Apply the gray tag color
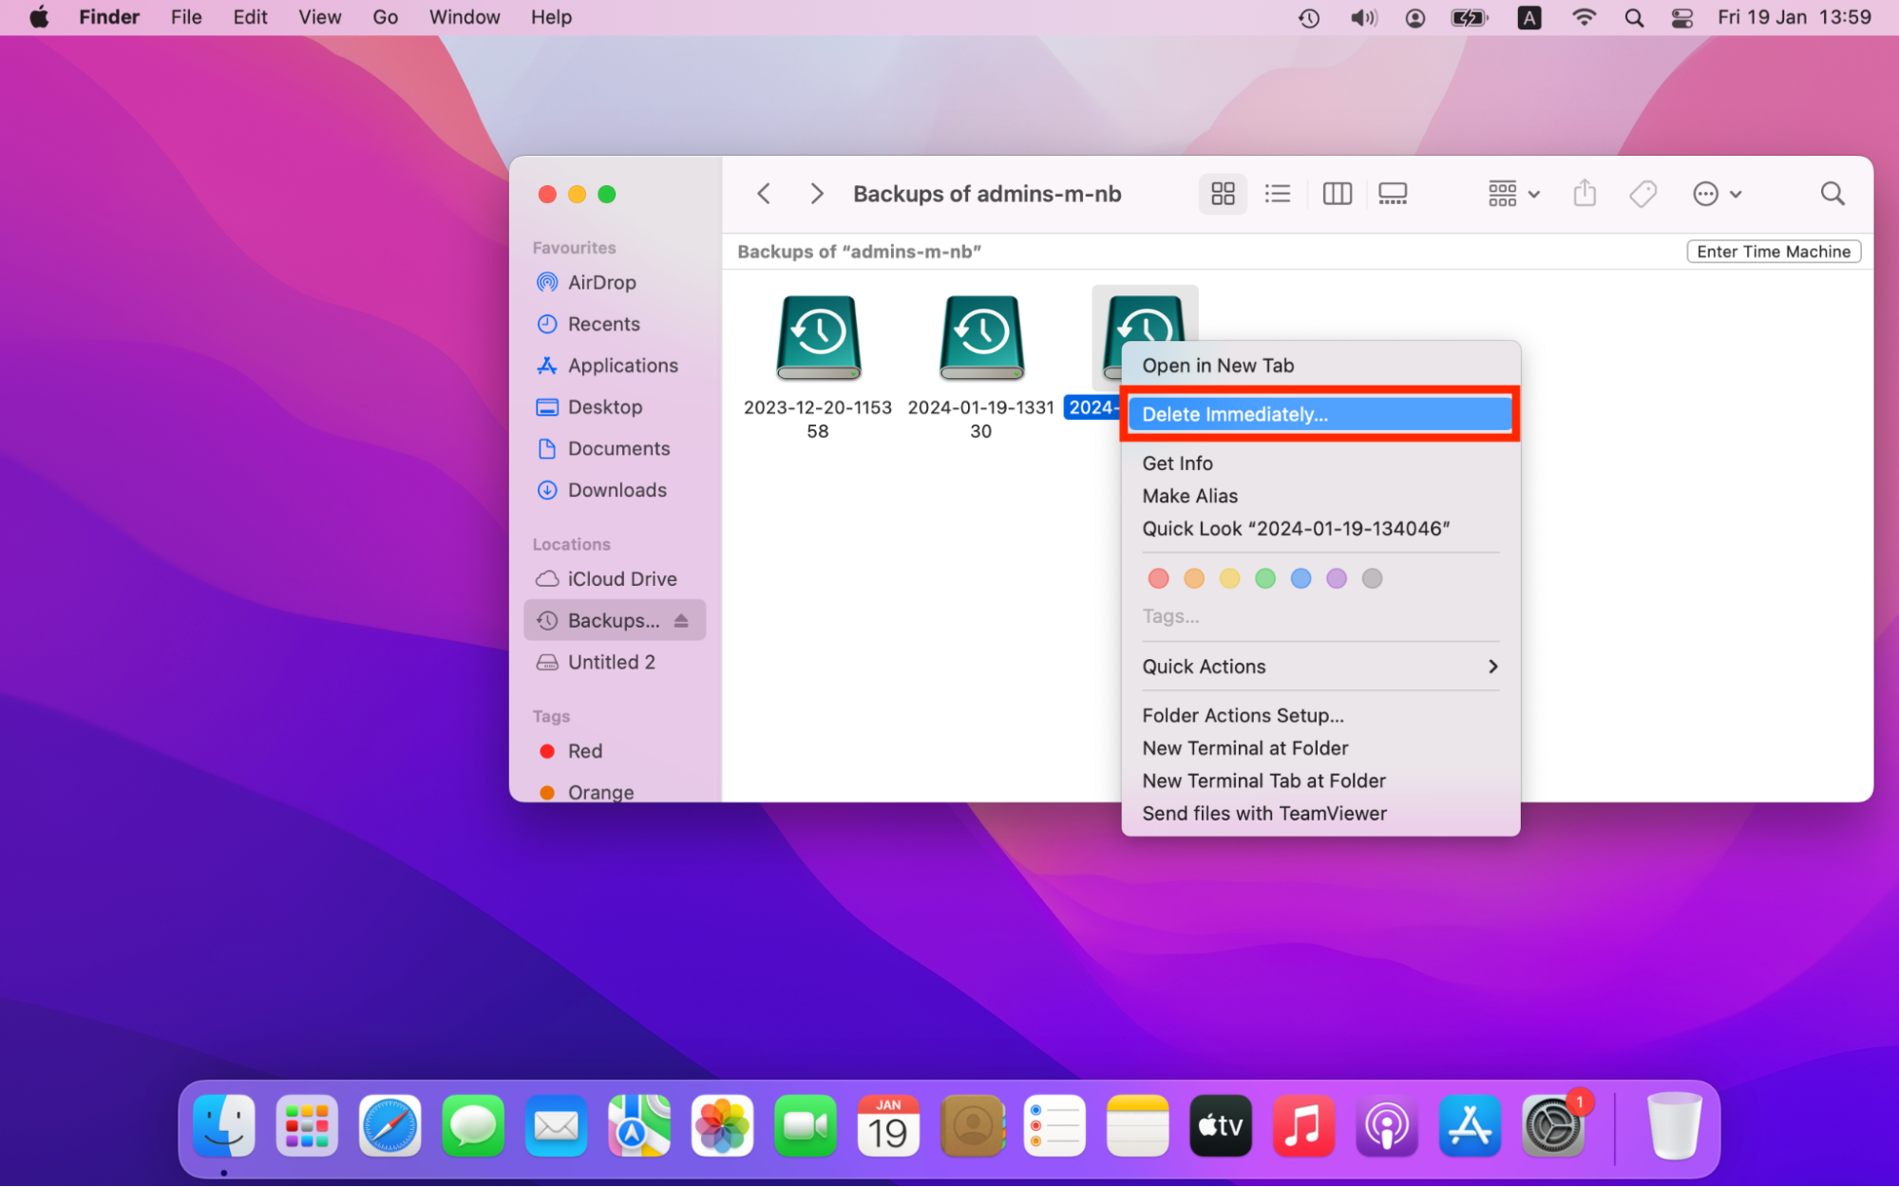This screenshot has width=1899, height=1187. tap(1372, 578)
